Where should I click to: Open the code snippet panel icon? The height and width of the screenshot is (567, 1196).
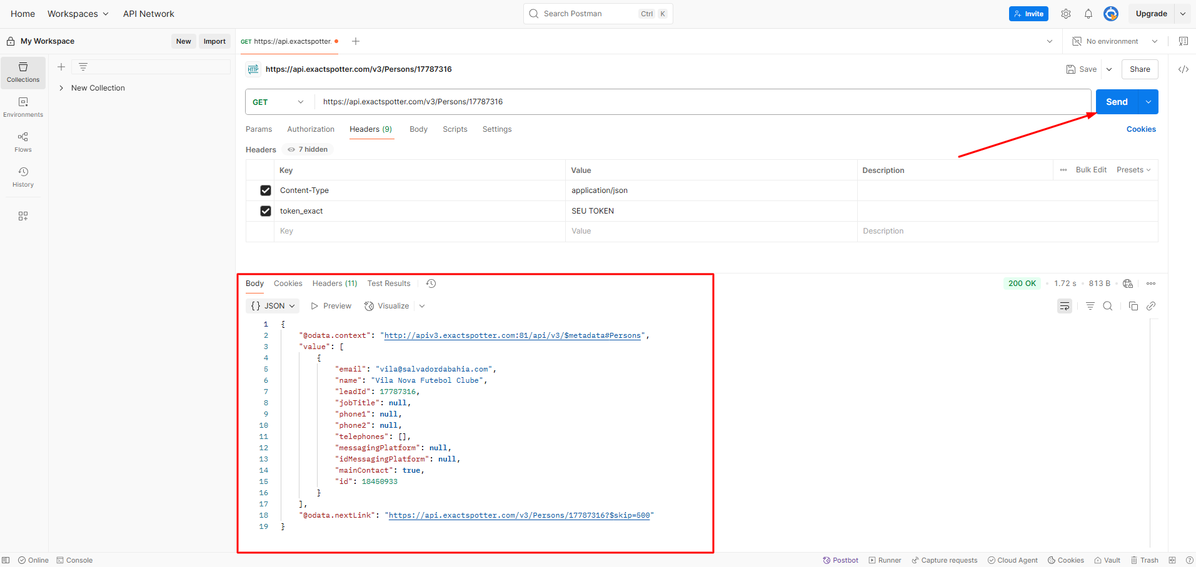tap(1183, 69)
